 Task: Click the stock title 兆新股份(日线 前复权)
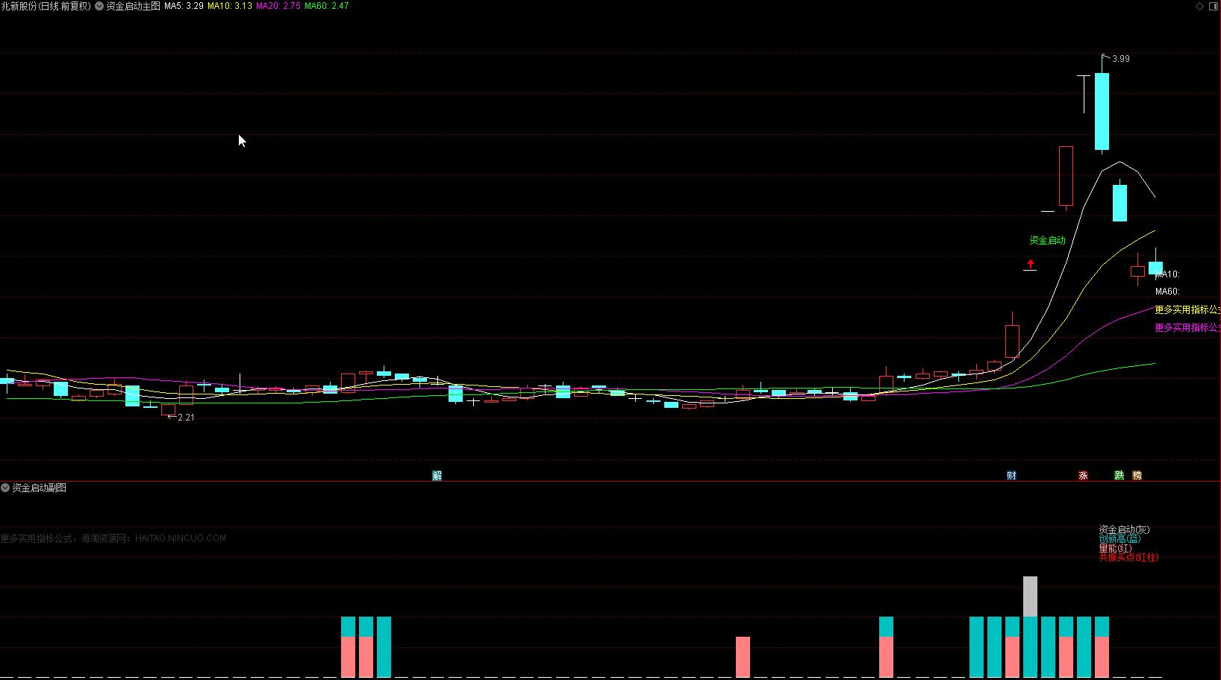point(46,6)
